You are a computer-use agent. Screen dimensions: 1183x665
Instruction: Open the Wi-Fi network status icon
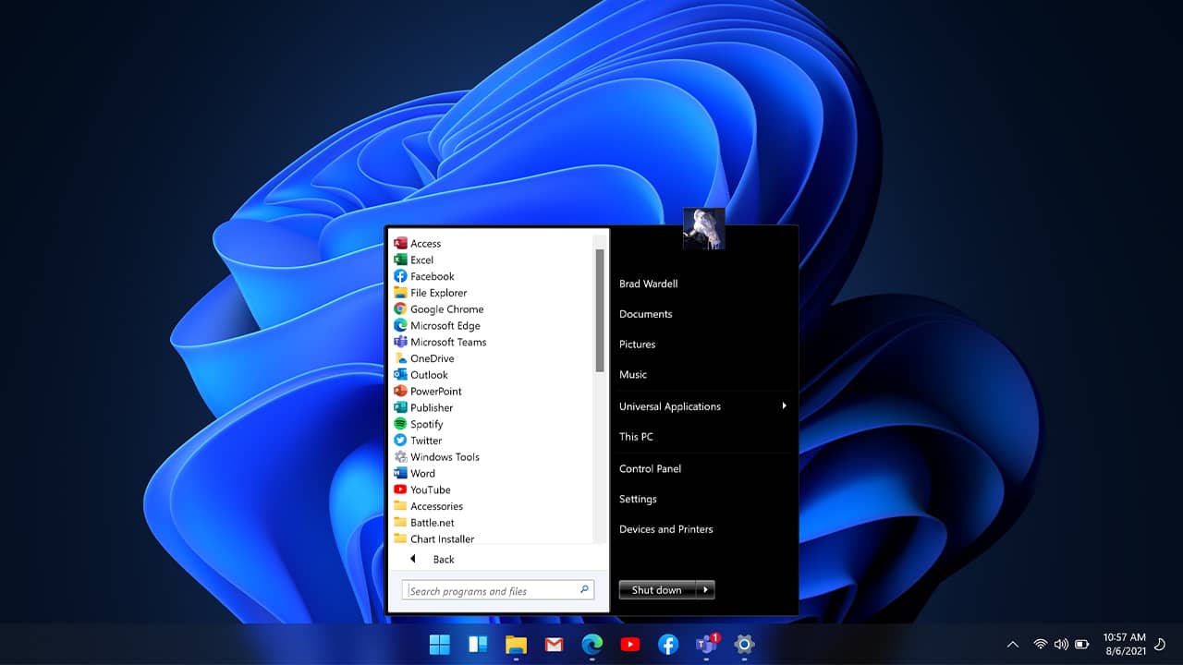pyautogui.click(x=1041, y=644)
